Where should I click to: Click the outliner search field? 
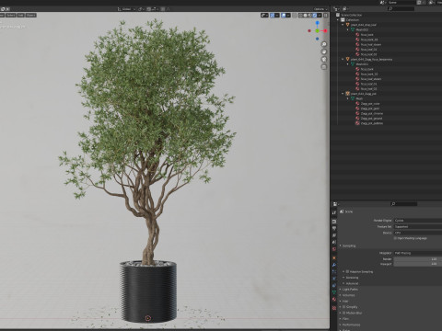401,9
